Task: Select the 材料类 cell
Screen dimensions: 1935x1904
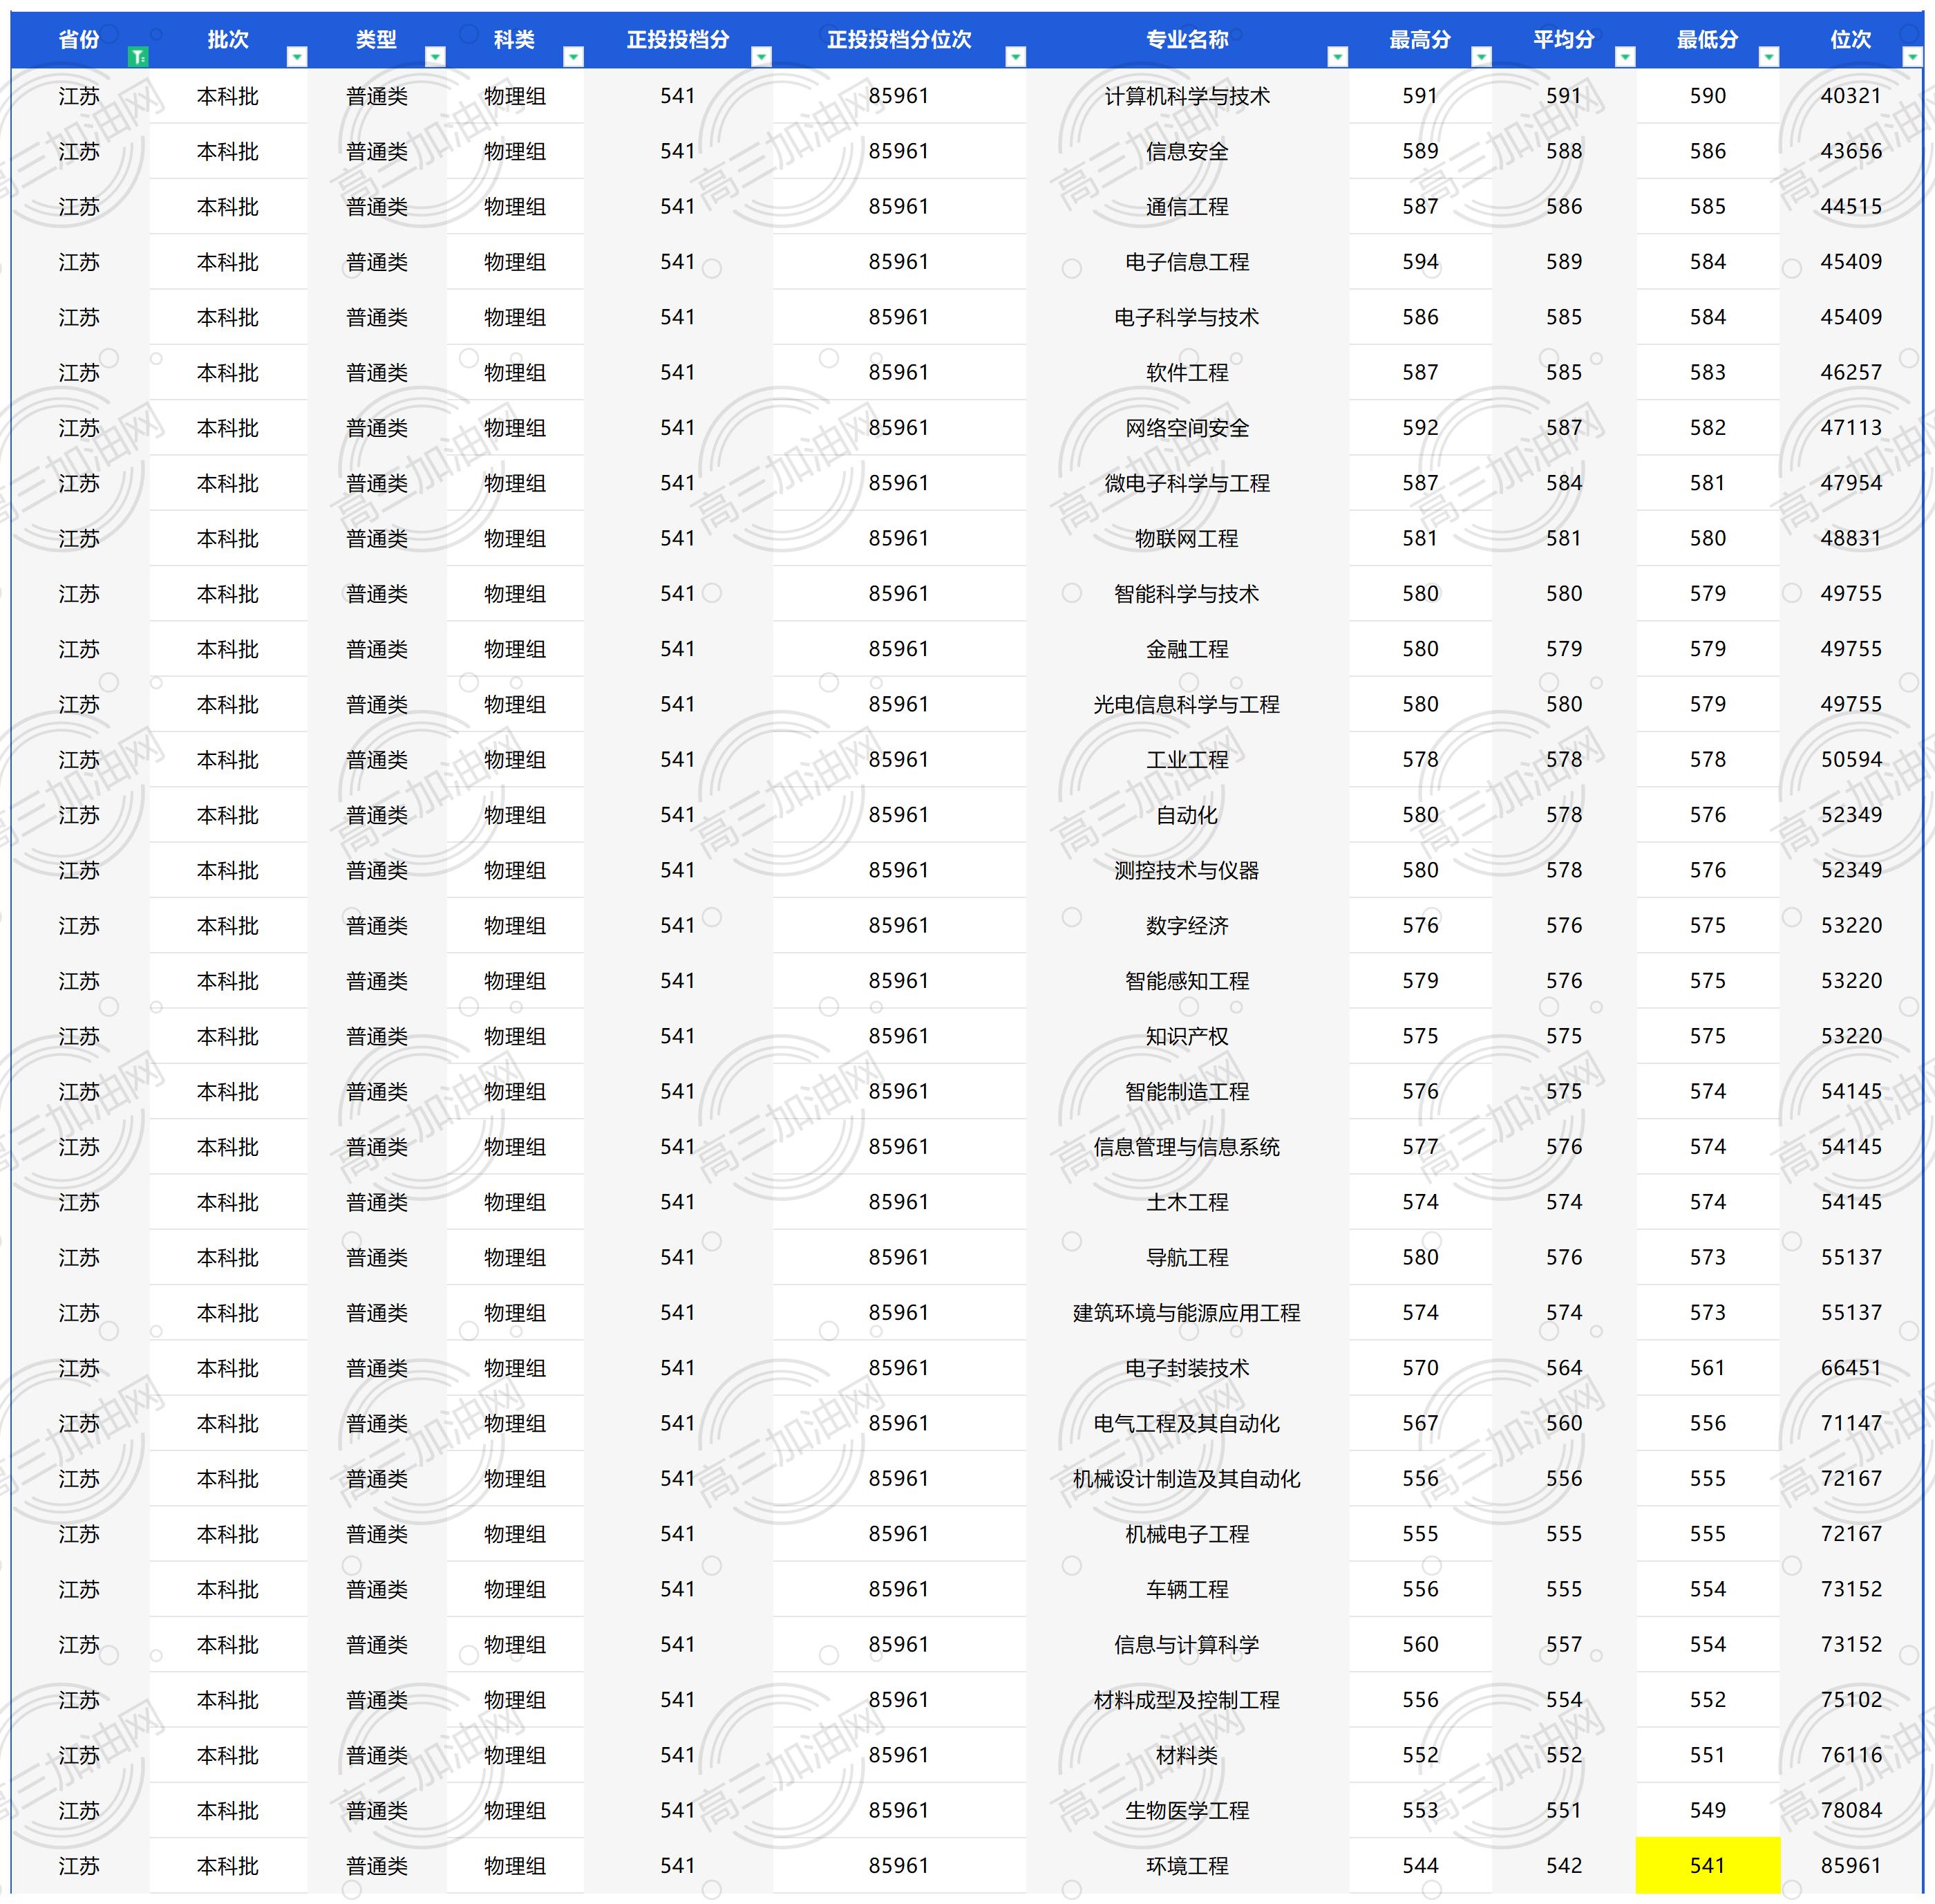Action: (x=1187, y=1756)
